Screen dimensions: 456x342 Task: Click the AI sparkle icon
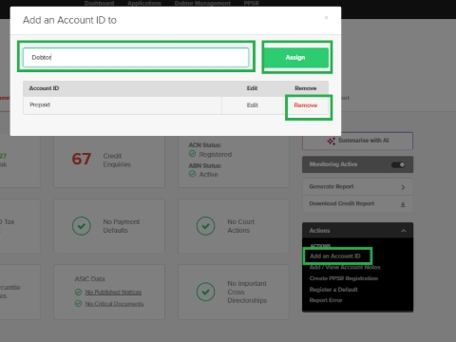pyautogui.click(x=332, y=141)
